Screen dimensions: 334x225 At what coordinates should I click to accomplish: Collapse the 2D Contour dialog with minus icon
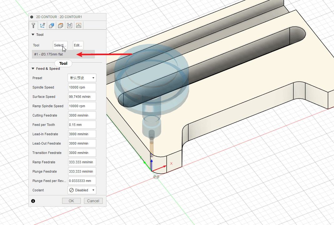pyautogui.click(x=32, y=17)
